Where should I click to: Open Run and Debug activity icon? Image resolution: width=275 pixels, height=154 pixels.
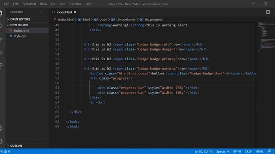point(1,53)
